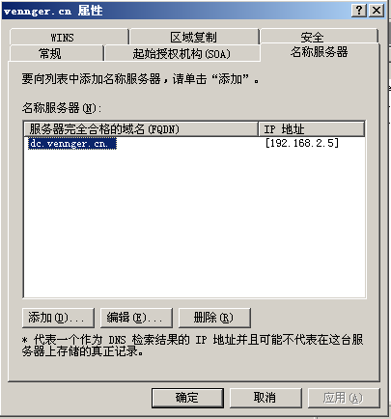Screen dimensions: 391x419
Task: Click the question mark help icon
Action: (359, 11)
